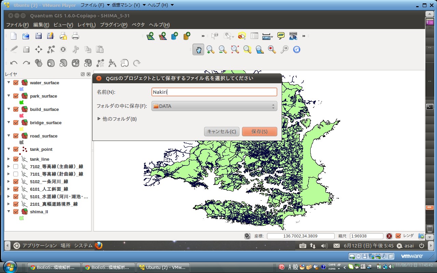Image resolution: width=437 pixels, height=273 pixels.
Task: Open the レイヤ(L) menu
Action: tap(87, 25)
